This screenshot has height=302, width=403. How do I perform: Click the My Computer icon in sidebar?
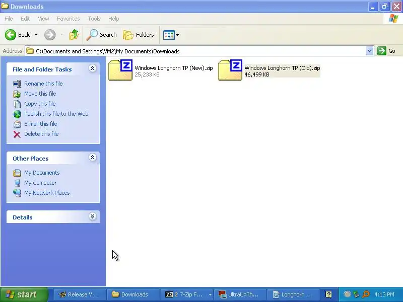pos(17,183)
